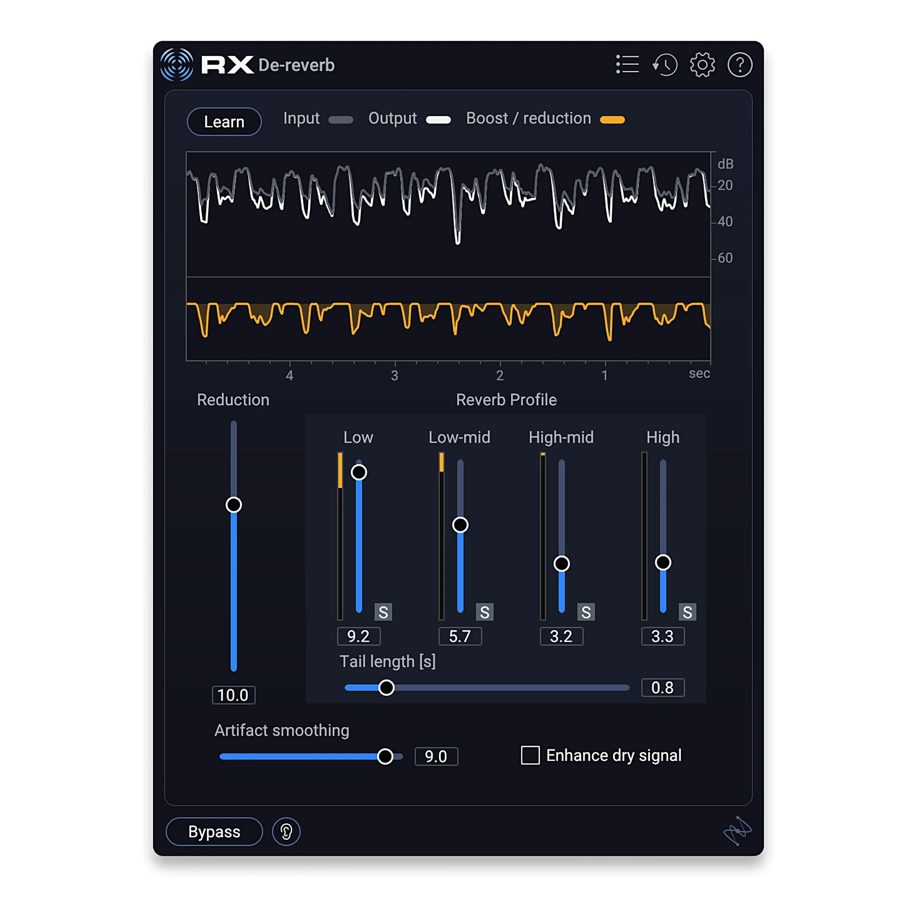The width and height of the screenshot is (917, 917).
Task: Click the Learn button
Action: pyautogui.click(x=224, y=121)
